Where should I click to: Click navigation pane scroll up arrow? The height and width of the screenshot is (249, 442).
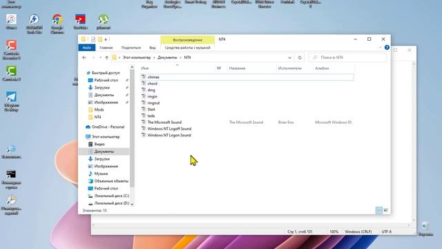(x=132, y=67)
